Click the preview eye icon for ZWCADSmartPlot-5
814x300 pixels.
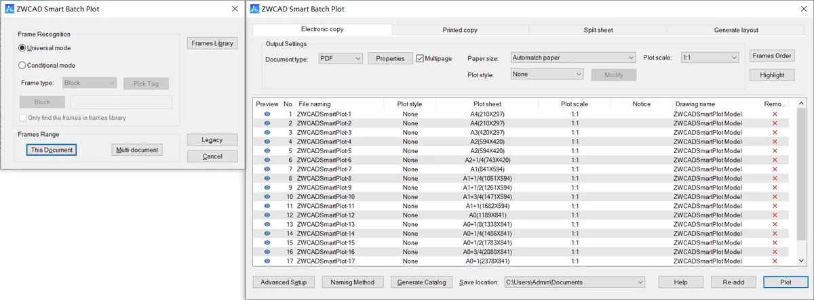pos(267,150)
